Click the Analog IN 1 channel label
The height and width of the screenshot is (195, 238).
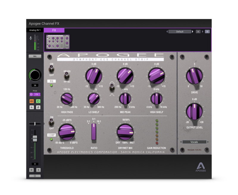point(35,30)
